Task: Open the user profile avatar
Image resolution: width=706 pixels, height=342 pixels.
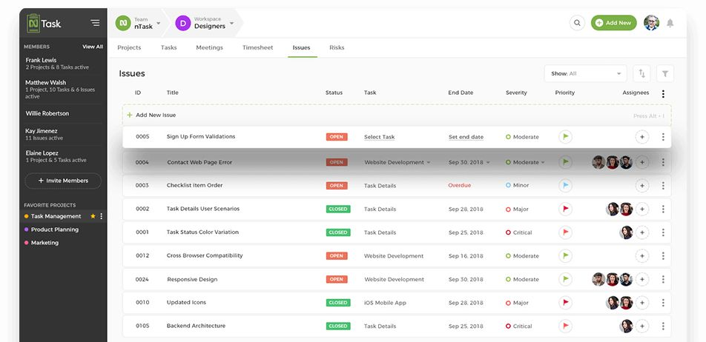Action: [651, 23]
